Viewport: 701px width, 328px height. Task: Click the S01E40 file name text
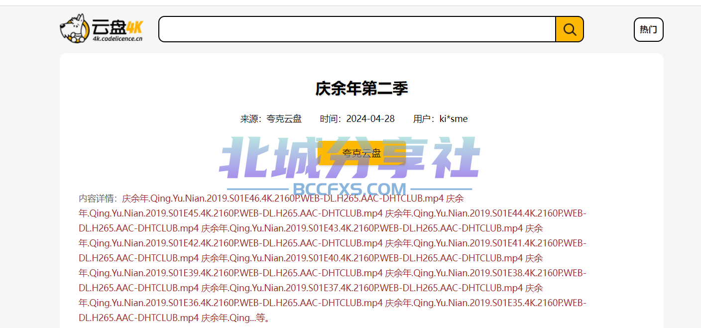click(362, 258)
